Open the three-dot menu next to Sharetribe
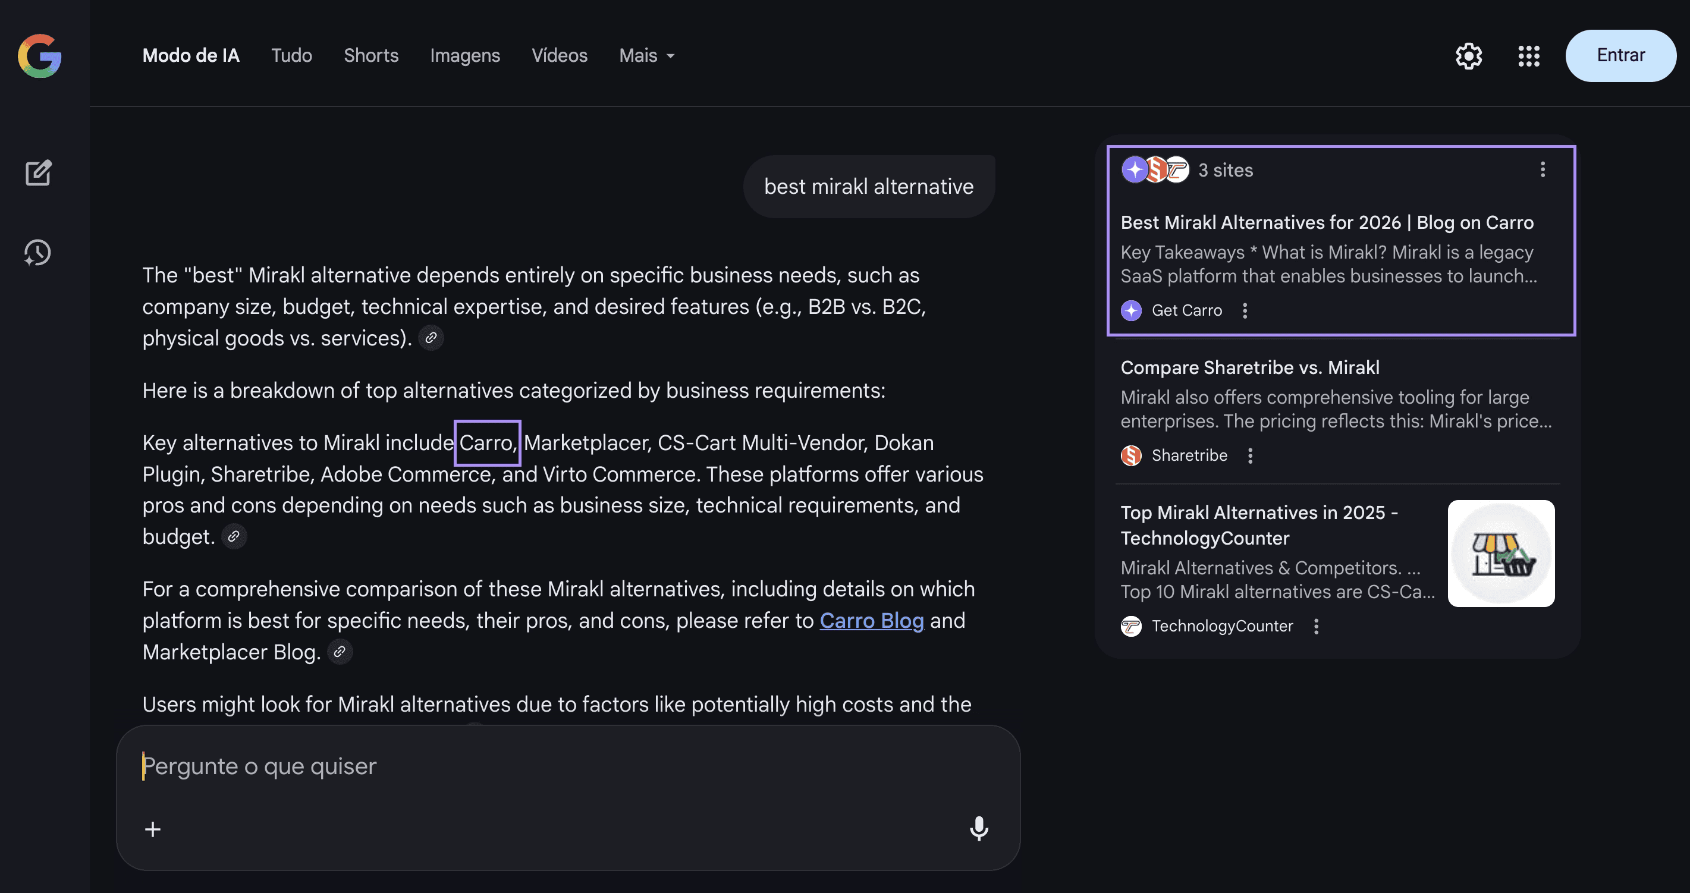Image resolution: width=1690 pixels, height=893 pixels. point(1250,455)
